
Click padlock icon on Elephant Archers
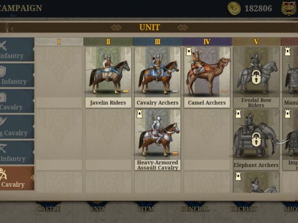tap(256, 140)
